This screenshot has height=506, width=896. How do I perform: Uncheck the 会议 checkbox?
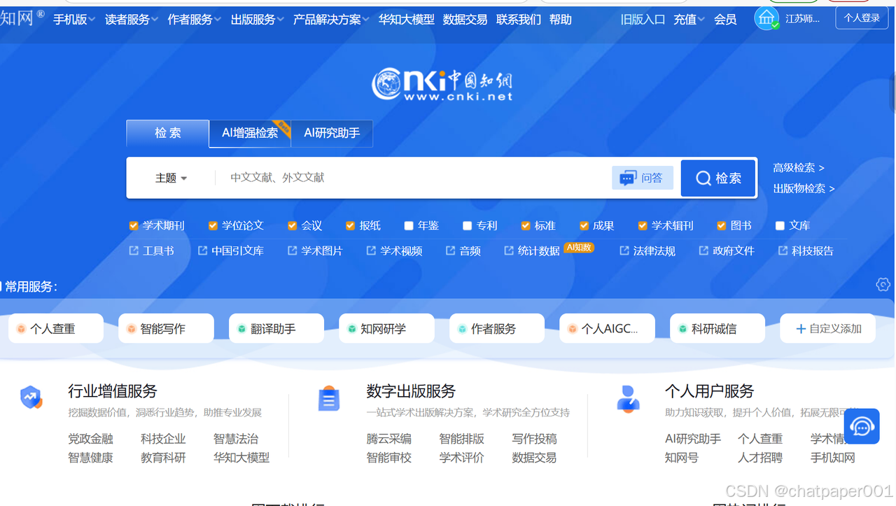click(293, 225)
